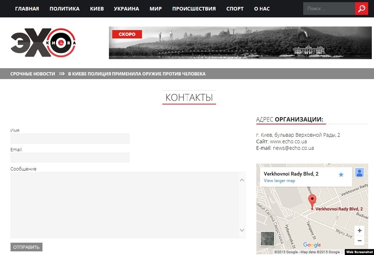Image resolution: width=374 pixels, height=255 pixels.
Task: Open View larger map link
Action: (279, 181)
